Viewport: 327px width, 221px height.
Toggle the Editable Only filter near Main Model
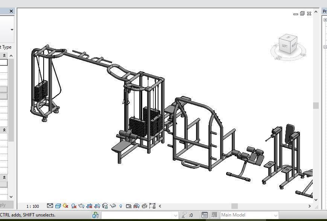click(x=205, y=215)
